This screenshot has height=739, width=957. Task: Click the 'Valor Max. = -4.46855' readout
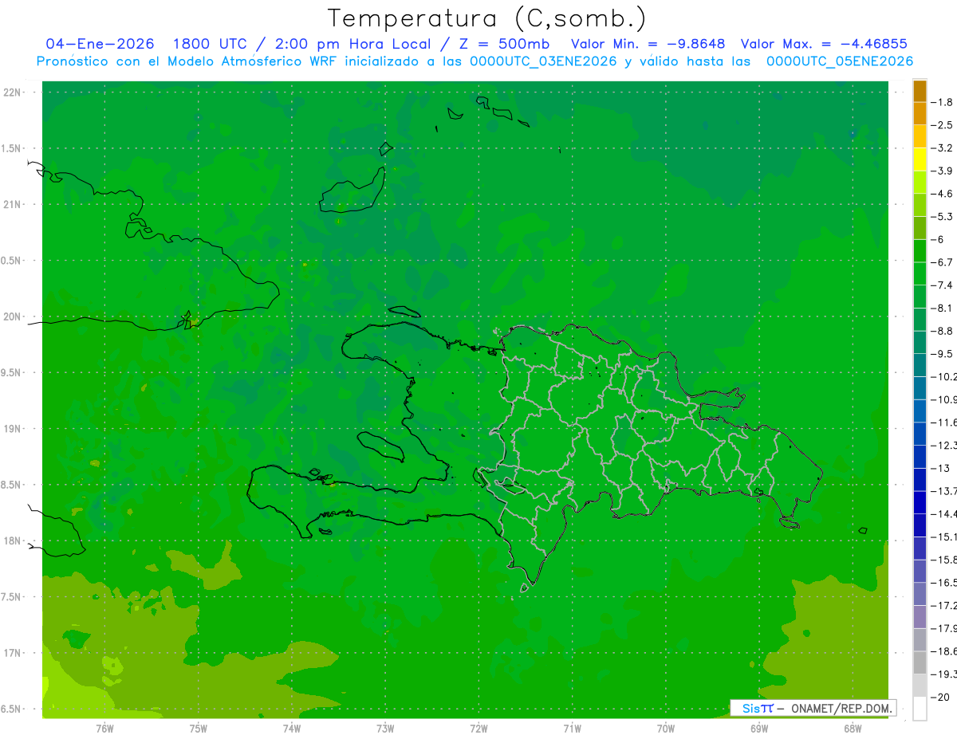click(x=824, y=44)
